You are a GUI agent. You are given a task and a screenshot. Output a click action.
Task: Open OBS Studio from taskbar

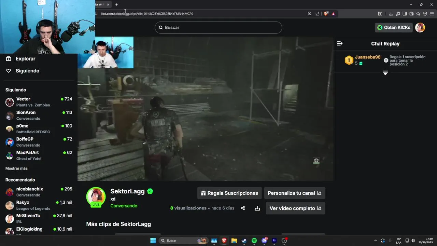pyautogui.click(x=284, y=241)
